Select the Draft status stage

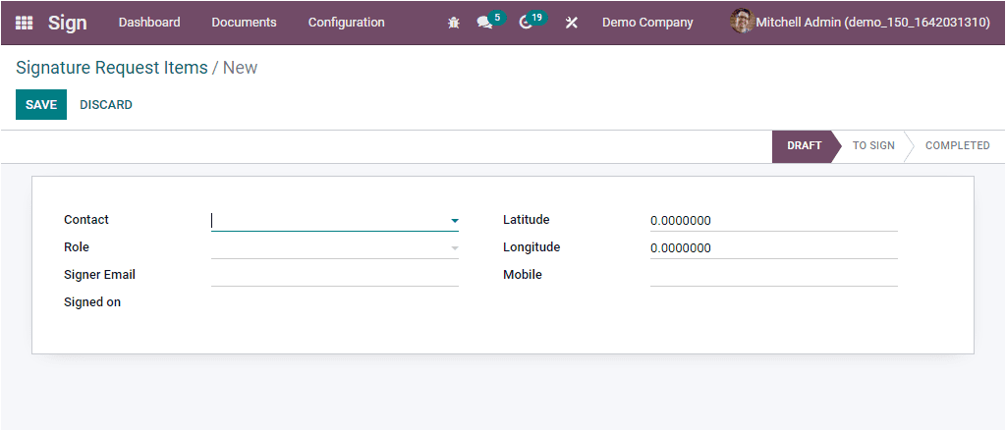[x=805, y=145]
